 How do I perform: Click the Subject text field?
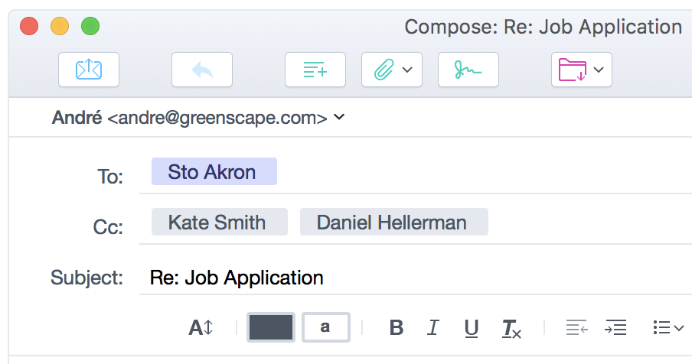point(413,277)
